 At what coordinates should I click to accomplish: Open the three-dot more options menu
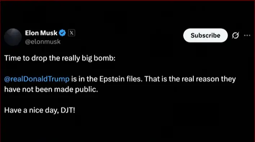pos(247,35)
